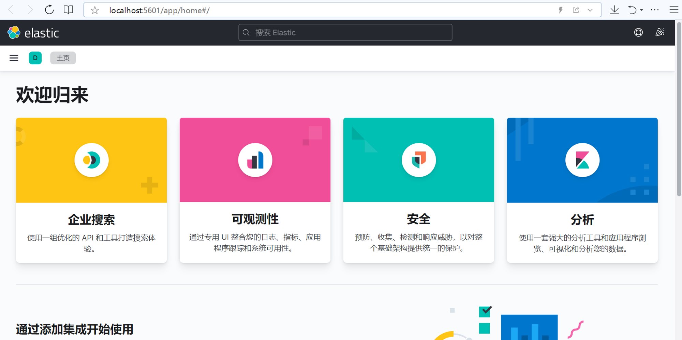Click the 企业搜索 description text
The image size is (682, 340).
click(x=91, y=243)
